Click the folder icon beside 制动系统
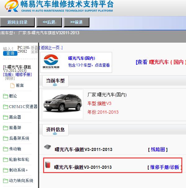Screen dimensions: 186x188 pos(6,170)
